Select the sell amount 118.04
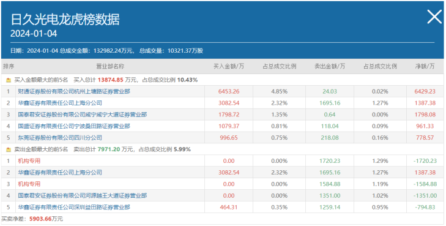This screenshot has height=226, width=446. click(x=330, y=126)
